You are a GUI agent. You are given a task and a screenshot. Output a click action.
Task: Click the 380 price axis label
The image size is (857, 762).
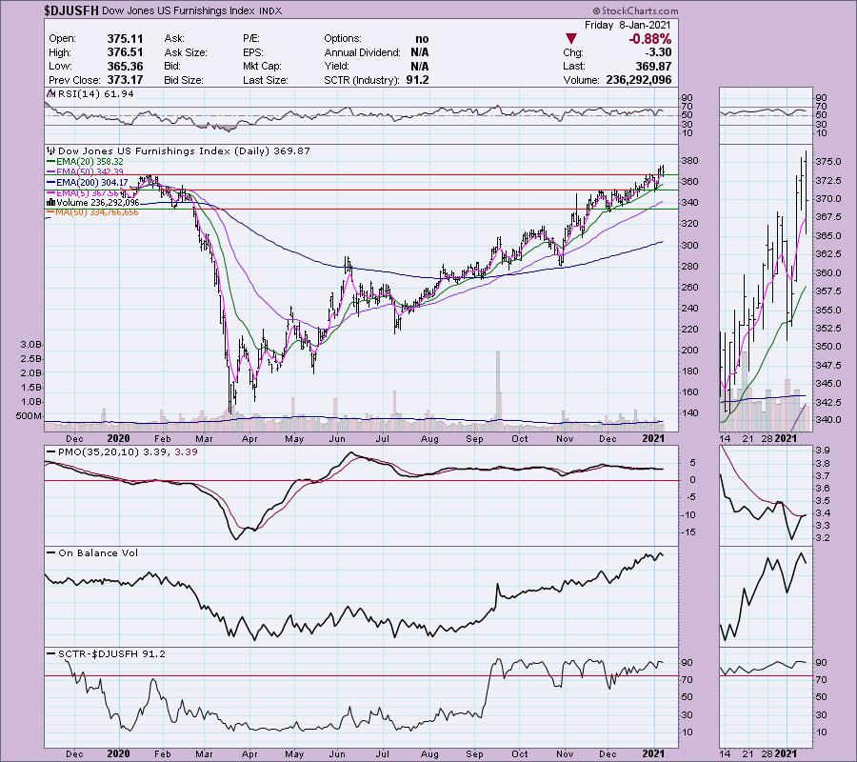pyautogui.click(x=690, y=161)
